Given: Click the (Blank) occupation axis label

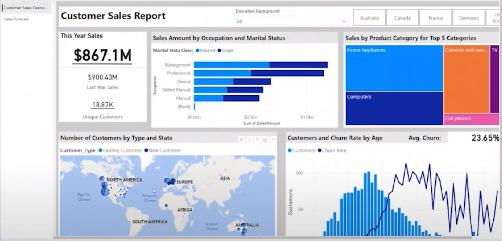Looking at the screenshot, I should click(x=184, y=106).
